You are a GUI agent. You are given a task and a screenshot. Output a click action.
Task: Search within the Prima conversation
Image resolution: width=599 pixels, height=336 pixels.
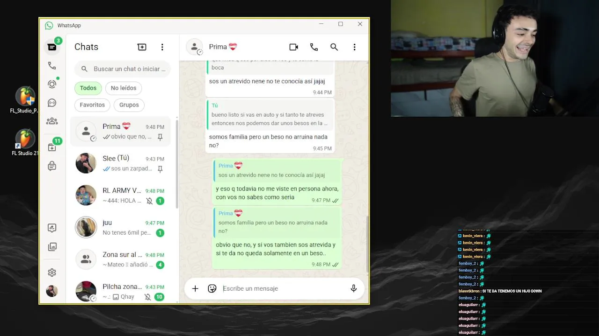tap(334, 47)
